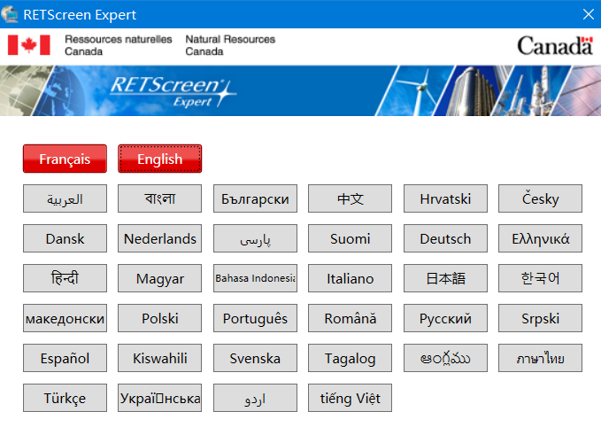Screen dimensions: 601x435
Task: Select the Bengali (বাংলা) language button
Action: (160, 198)
